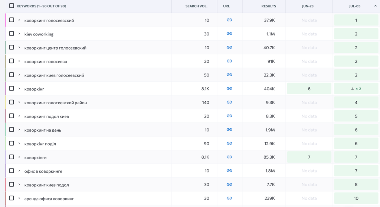Click the Results column header
380x207 pixels.
268,6
